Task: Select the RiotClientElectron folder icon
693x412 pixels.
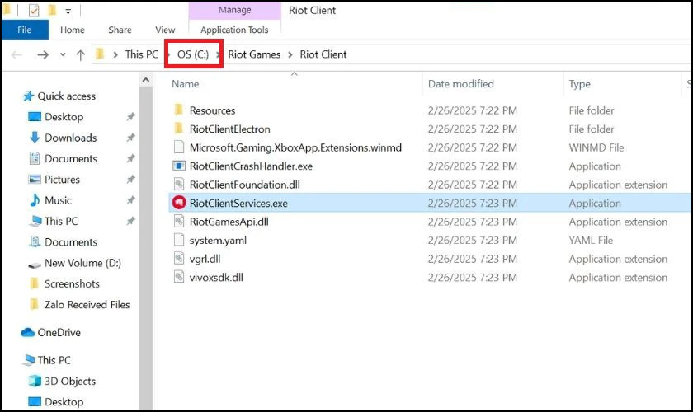Action: pyautogui.click(x=178, y=129)
